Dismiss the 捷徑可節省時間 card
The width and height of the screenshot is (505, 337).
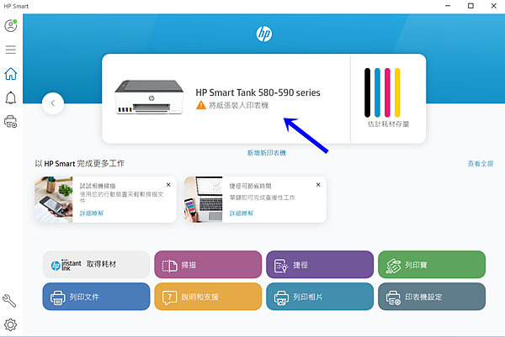coord(318,185)
